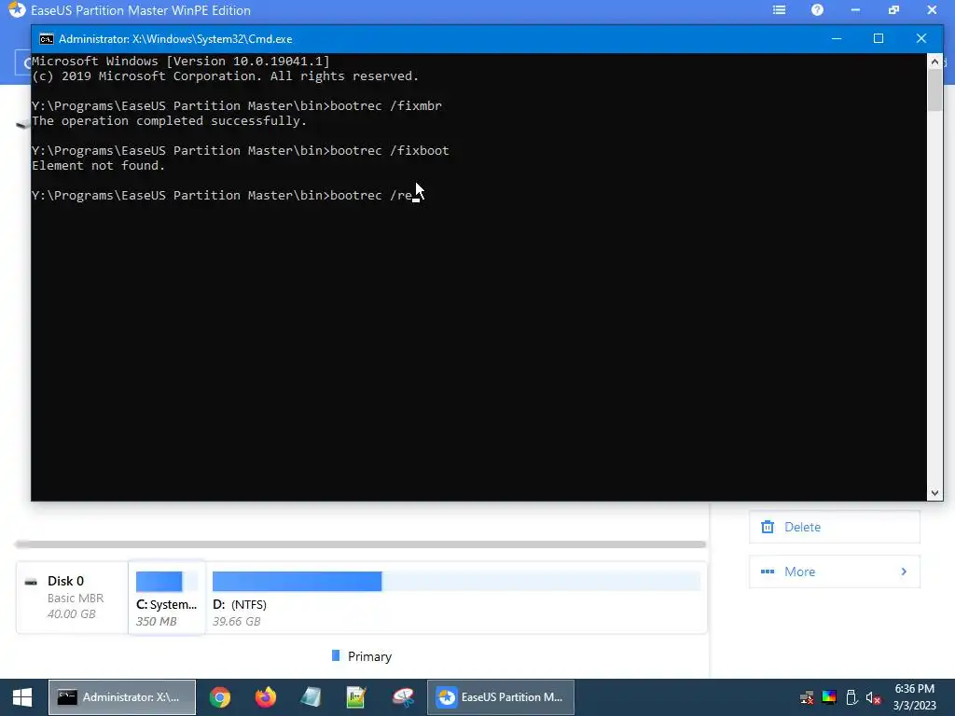Restore down the EaseUS window
This screenshot has width=955, height=716.
[x=893, y=9]
